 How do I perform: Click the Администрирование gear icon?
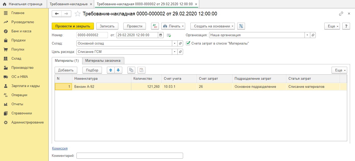coord(6,122)
